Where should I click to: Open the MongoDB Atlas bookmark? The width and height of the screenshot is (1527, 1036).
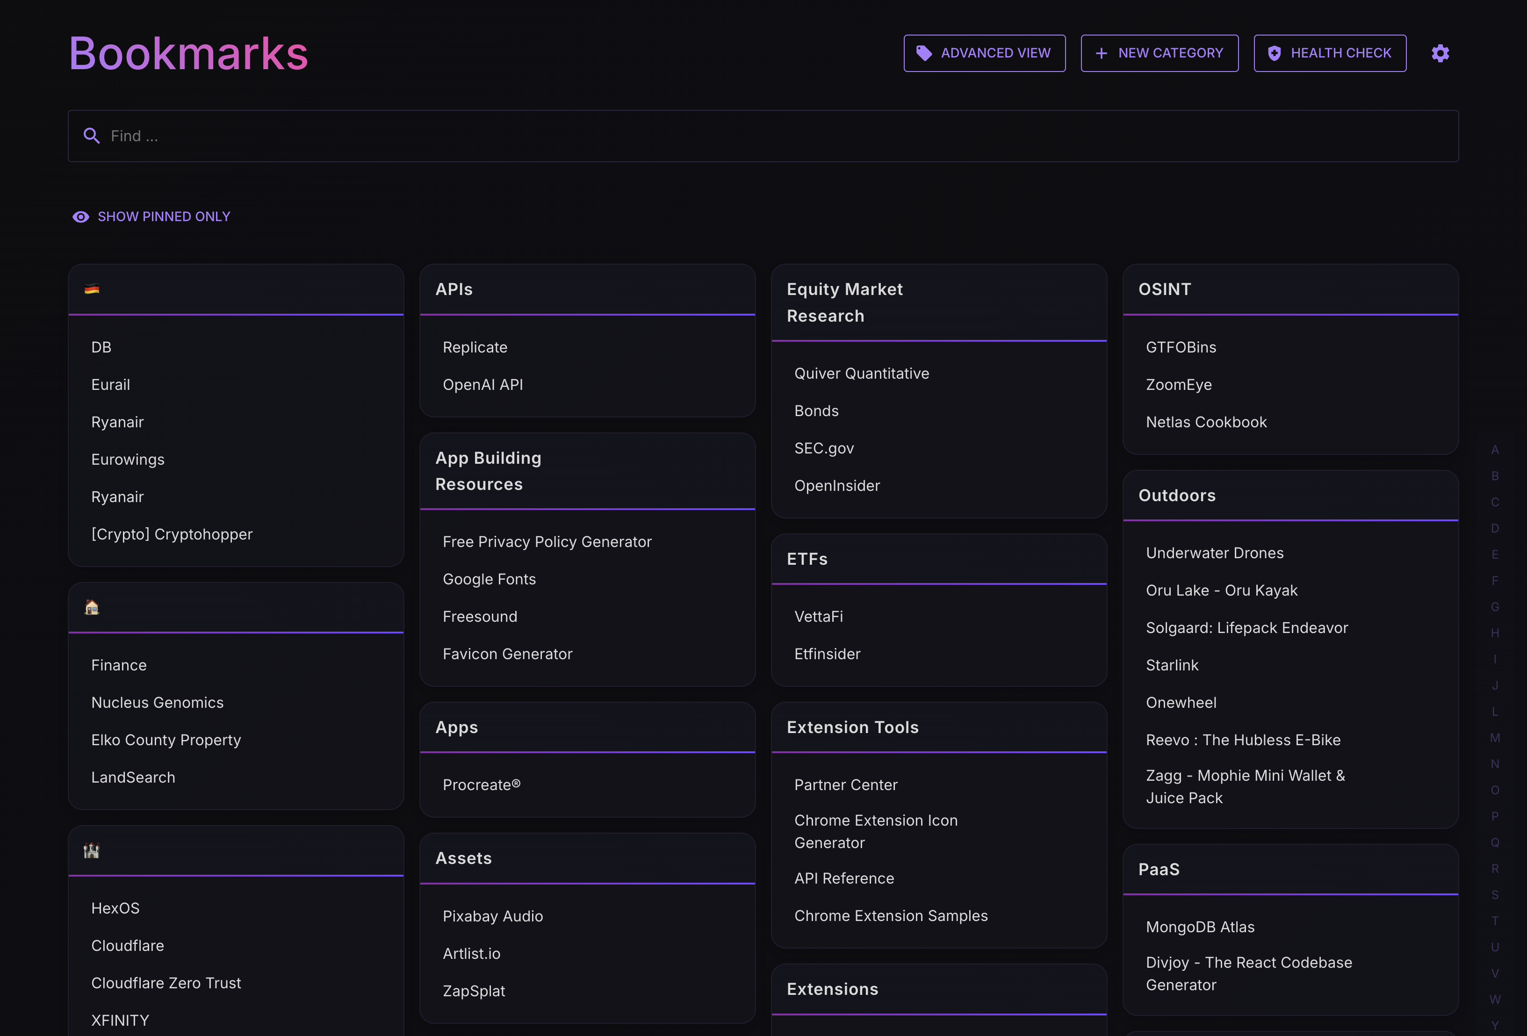pyautogui.click(x=1200, y=927)
